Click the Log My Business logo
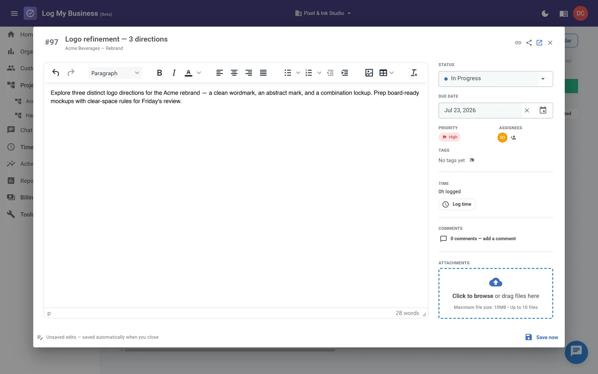598x374 pixels. tap(30, 13)
